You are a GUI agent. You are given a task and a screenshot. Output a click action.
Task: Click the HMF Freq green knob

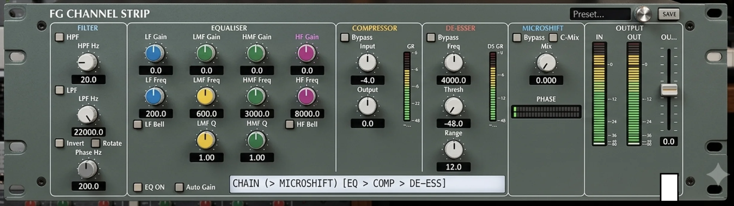click(x=256, y=97)
